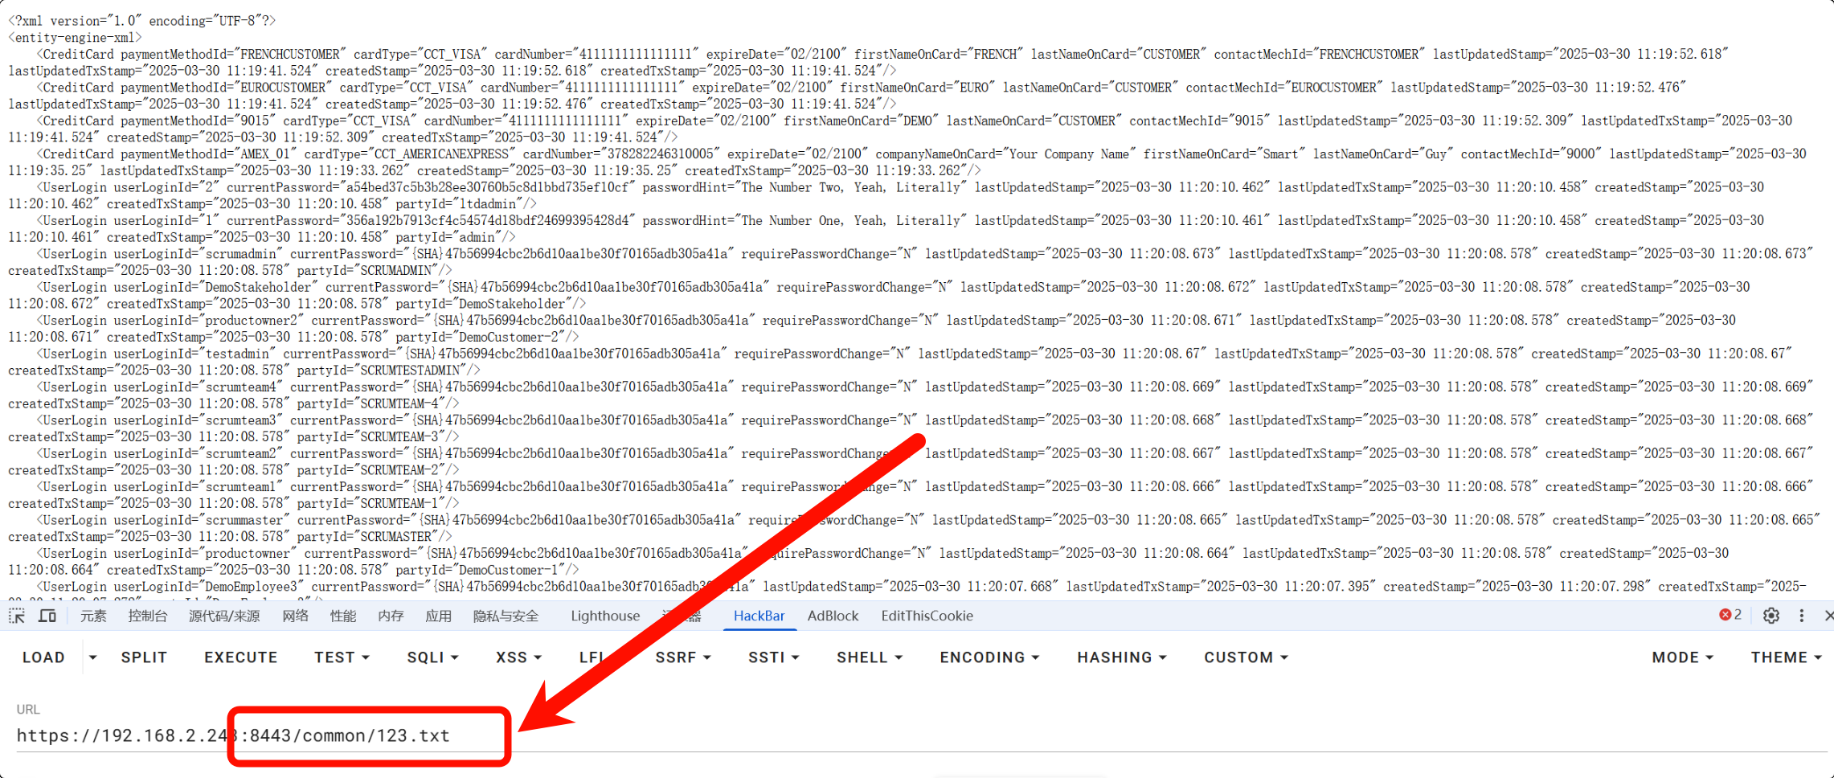Open the EditThisCookie tab
Screen dimensions: 1834x778
[927, 616]
